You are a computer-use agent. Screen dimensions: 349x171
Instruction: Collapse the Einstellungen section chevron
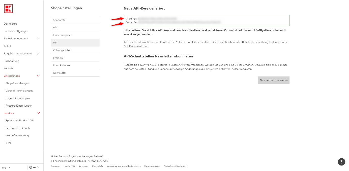click(38, 76)
